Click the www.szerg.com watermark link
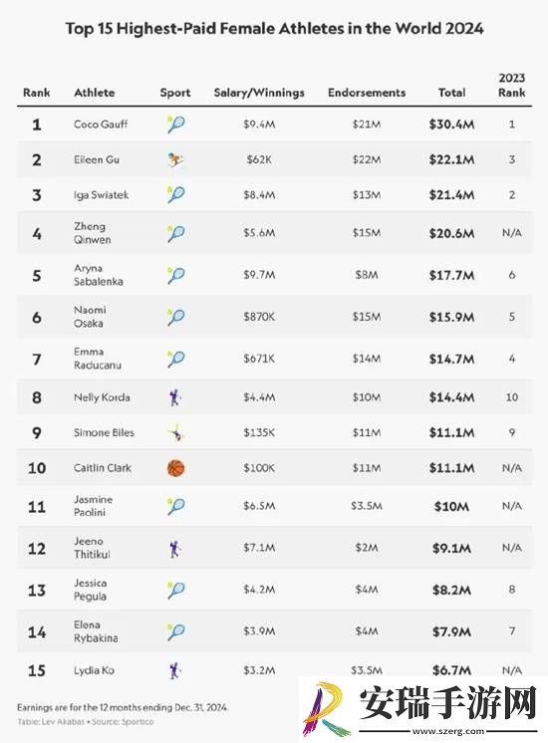This screenshot has width=548, height=743. (x=448, y=731)
